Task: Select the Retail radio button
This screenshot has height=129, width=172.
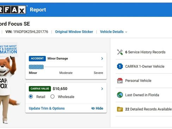Action: (x=31, y=97)
